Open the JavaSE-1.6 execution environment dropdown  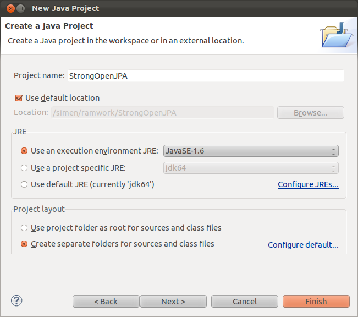[x=251, y=151]
